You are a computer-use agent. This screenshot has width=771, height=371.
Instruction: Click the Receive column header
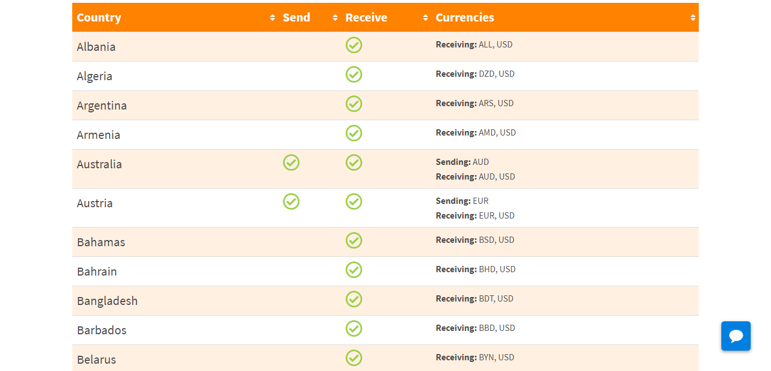pyautogui.click(x=386, y=18)
